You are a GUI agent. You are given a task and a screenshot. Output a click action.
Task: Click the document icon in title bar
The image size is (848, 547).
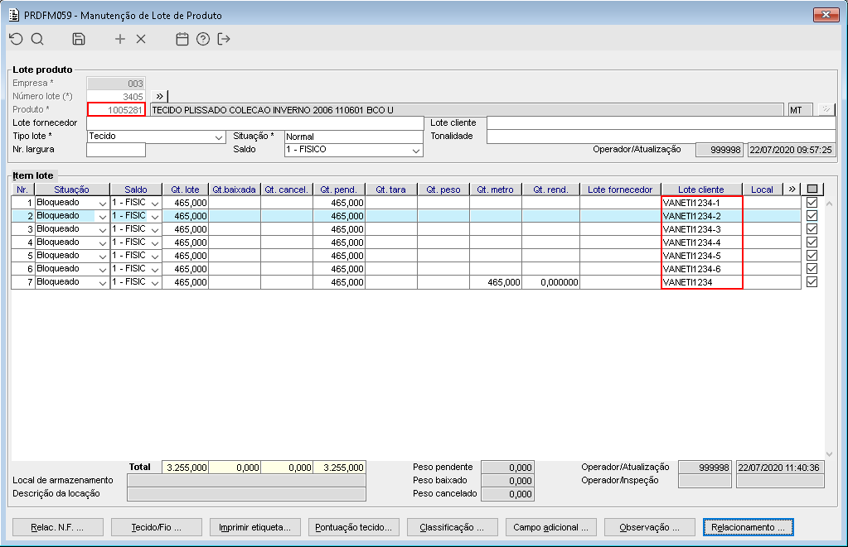coord(14,15)
